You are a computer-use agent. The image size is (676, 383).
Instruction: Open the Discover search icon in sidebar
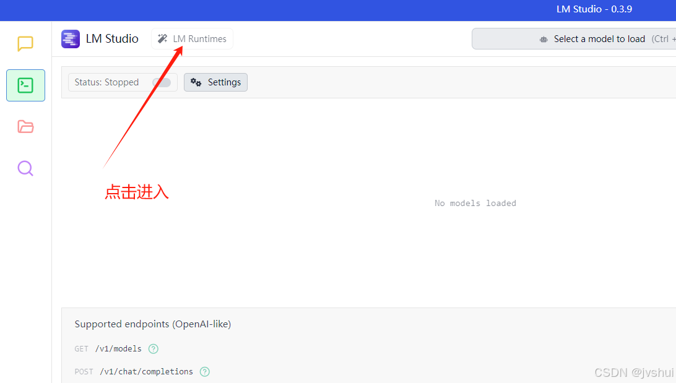25,168
